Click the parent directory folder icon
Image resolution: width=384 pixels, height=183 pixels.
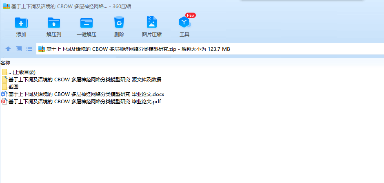(x=4, y=72)
